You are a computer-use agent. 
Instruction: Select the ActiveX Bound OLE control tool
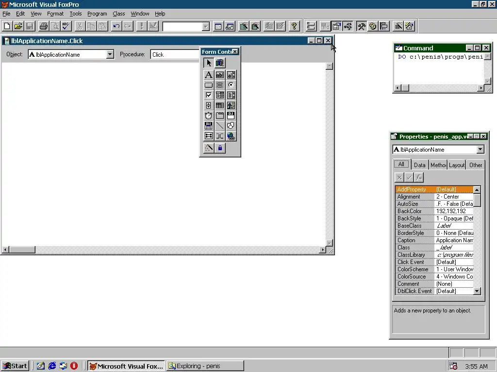(209, 126)
